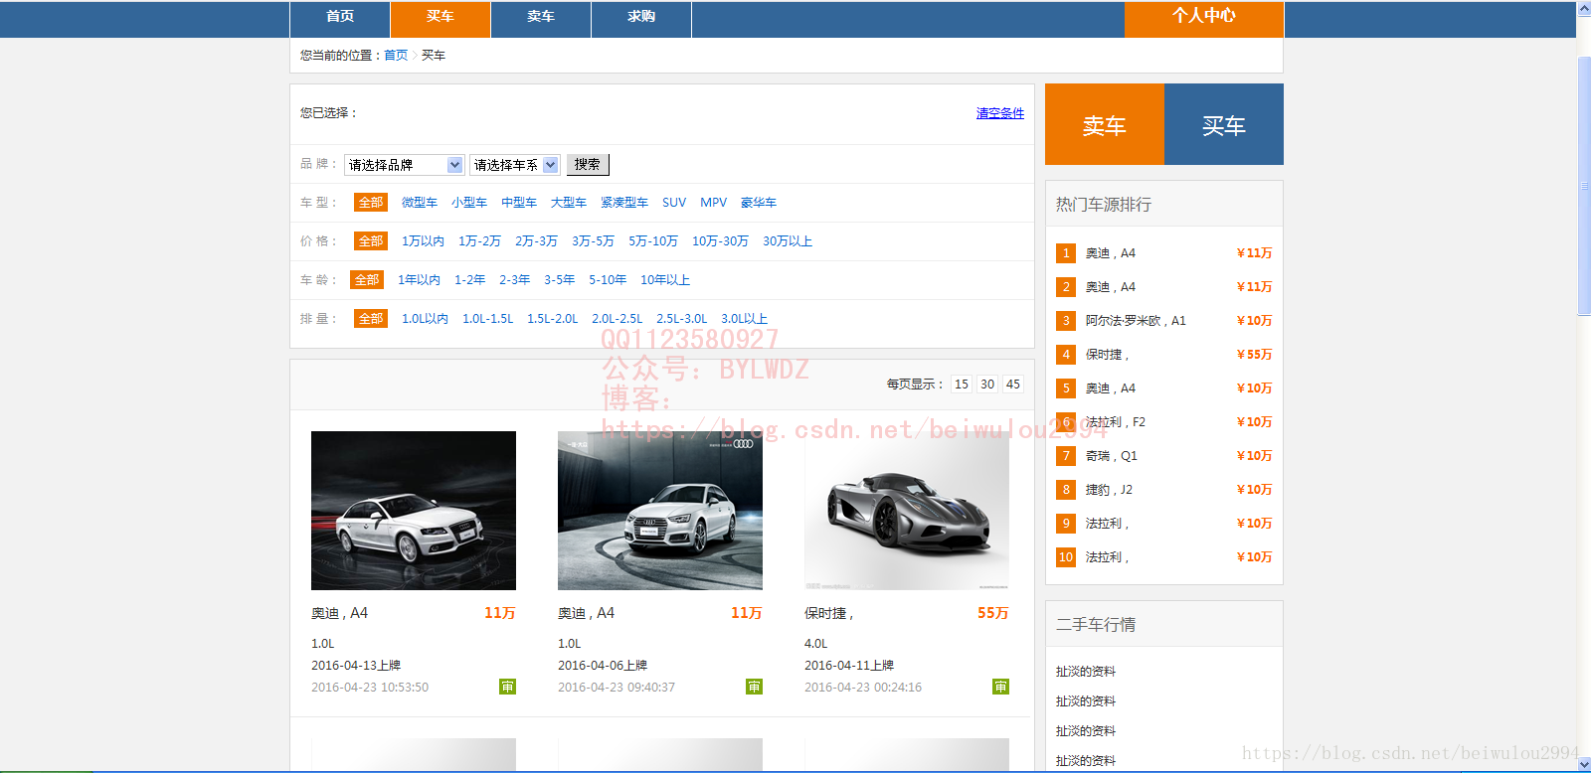Open the 首页 navigation tab

(340, 17)
